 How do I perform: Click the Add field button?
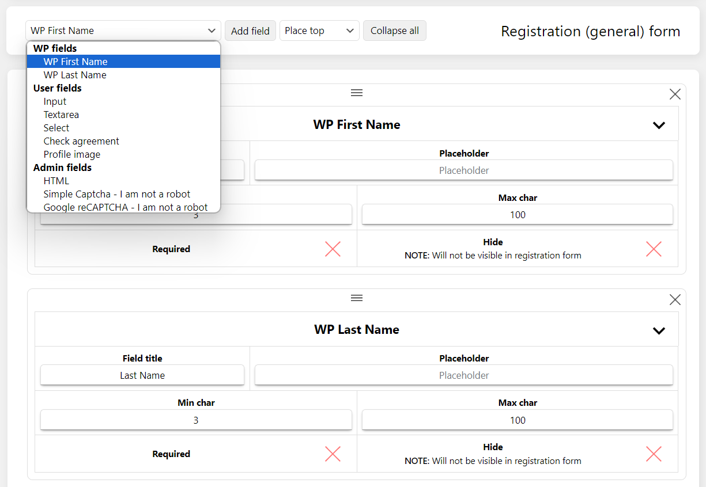pos(250,31)
